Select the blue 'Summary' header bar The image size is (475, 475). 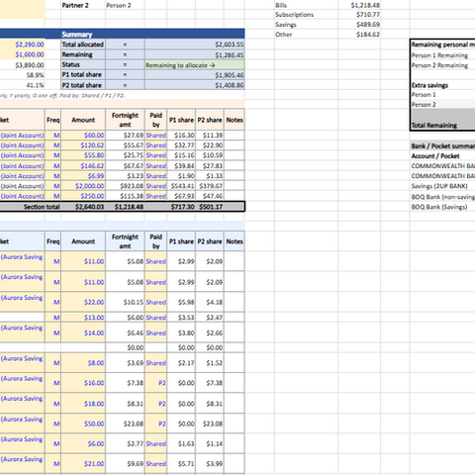coord(152,34)
